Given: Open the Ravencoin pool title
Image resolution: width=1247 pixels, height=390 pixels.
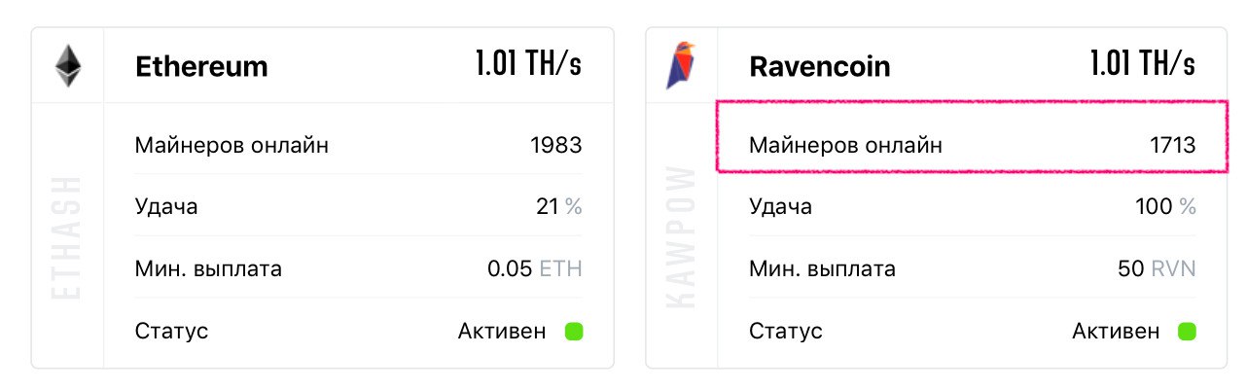Looking at the screenshot, I should [820, 67].
